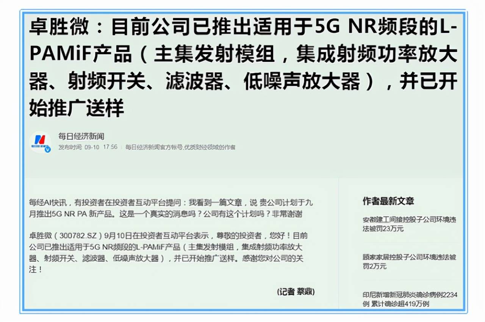Click 被罚23万元 line in sidebar
Screen dimensions: 485x322
click(383, 228)
